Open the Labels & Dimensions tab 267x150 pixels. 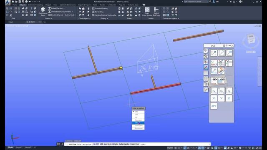coord(68,5)
